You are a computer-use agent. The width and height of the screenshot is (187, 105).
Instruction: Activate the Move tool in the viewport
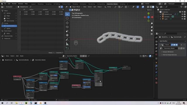pyautogui.click(x=67, y=23)
